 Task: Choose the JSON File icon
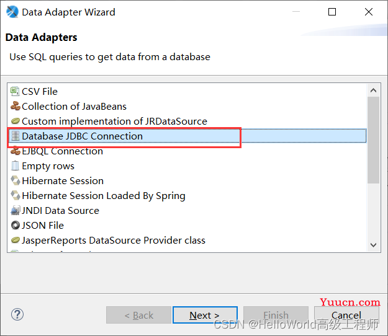[x=16, y=225]
